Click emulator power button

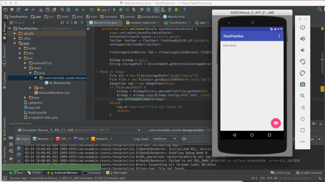point(302,27)
